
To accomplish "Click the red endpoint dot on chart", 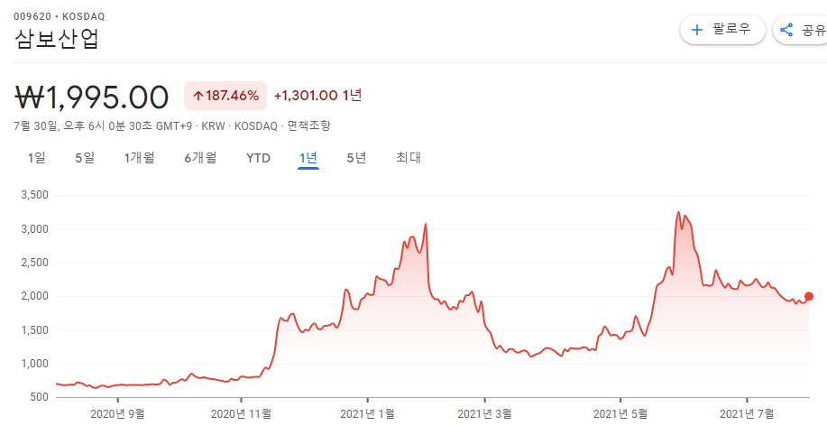I will (x=809, y=296).
